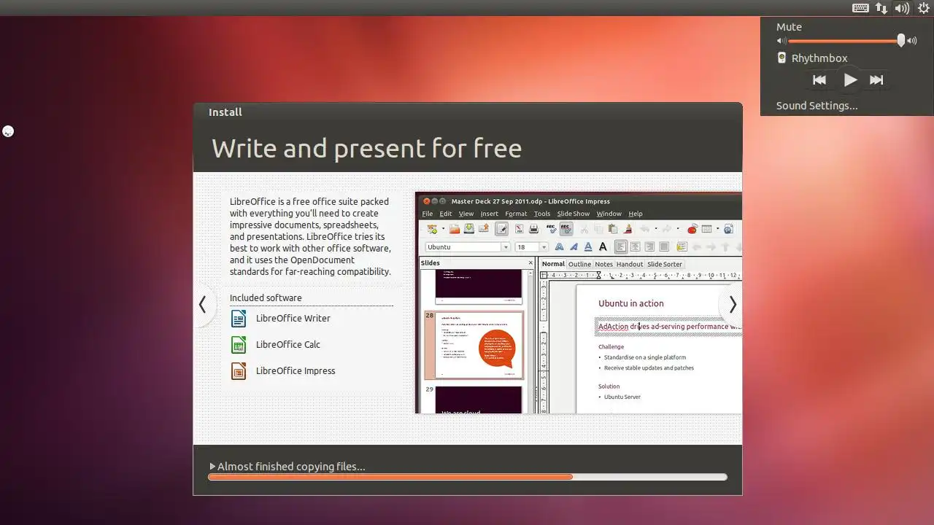Toggle the Centered alignment icon in Impress
The width and height of the screenshot is (934, 525).
(x=636, y=247)
